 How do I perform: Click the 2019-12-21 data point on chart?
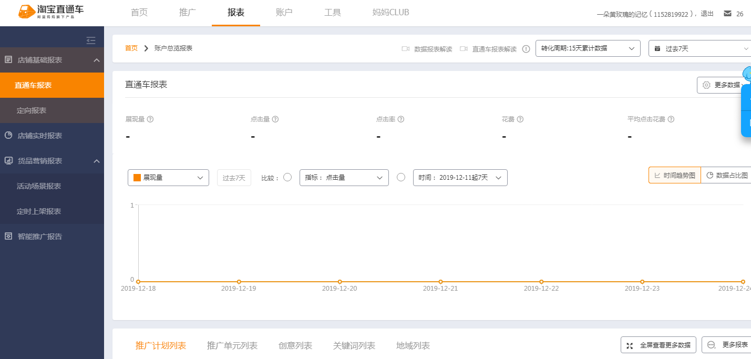pos(440,282)
